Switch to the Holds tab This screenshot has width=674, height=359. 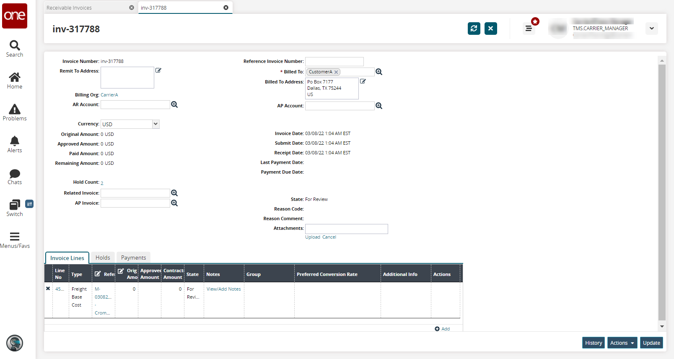click(103, 258)
